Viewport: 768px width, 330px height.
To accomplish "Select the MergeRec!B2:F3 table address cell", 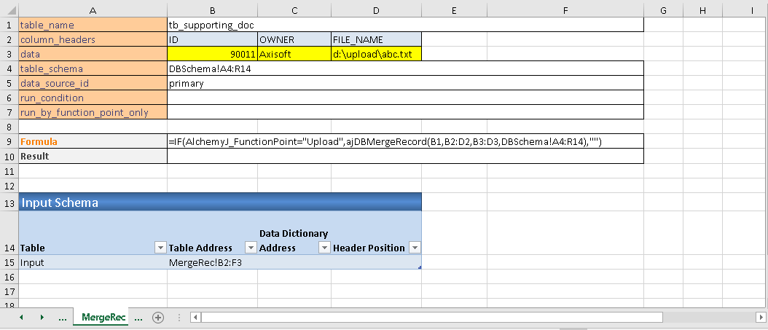I will coord(212,262).
